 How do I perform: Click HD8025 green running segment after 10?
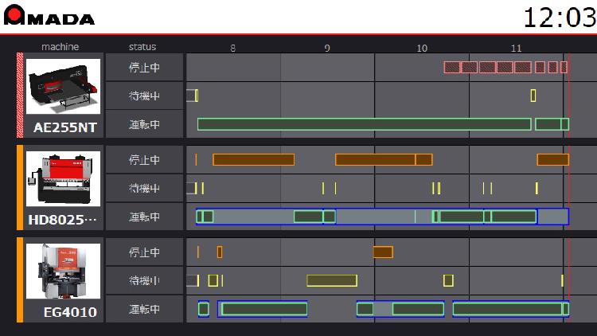pos(461,217)
